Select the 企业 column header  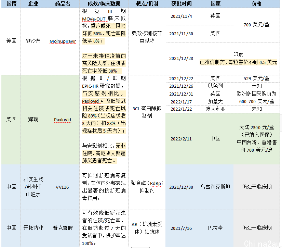coord(33,4)
